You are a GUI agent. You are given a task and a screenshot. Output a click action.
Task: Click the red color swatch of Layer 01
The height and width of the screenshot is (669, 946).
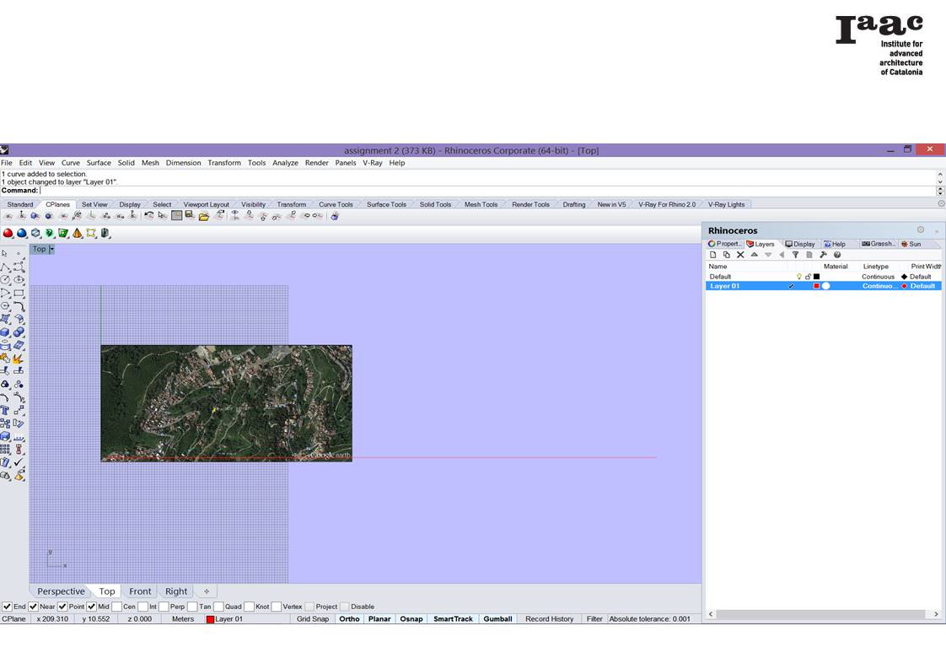(816, 286)
